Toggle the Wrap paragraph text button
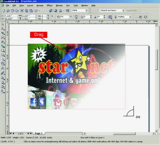The image size is (160, 145). coord(110,17)
